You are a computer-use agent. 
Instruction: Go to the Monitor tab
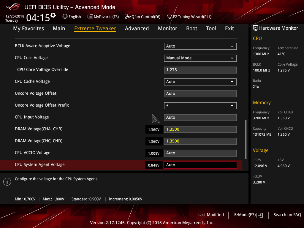[167, 28]
